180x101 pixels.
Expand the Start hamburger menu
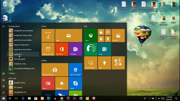coord(3,26)
